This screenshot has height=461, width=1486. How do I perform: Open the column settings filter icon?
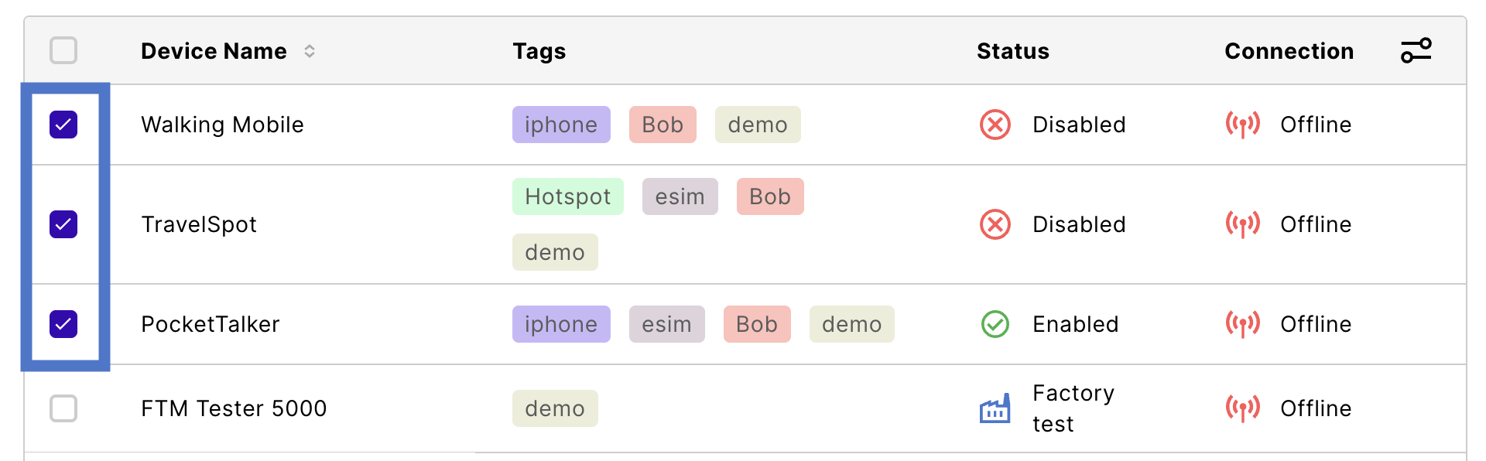pyautogui.click(x=1416, y=50)
